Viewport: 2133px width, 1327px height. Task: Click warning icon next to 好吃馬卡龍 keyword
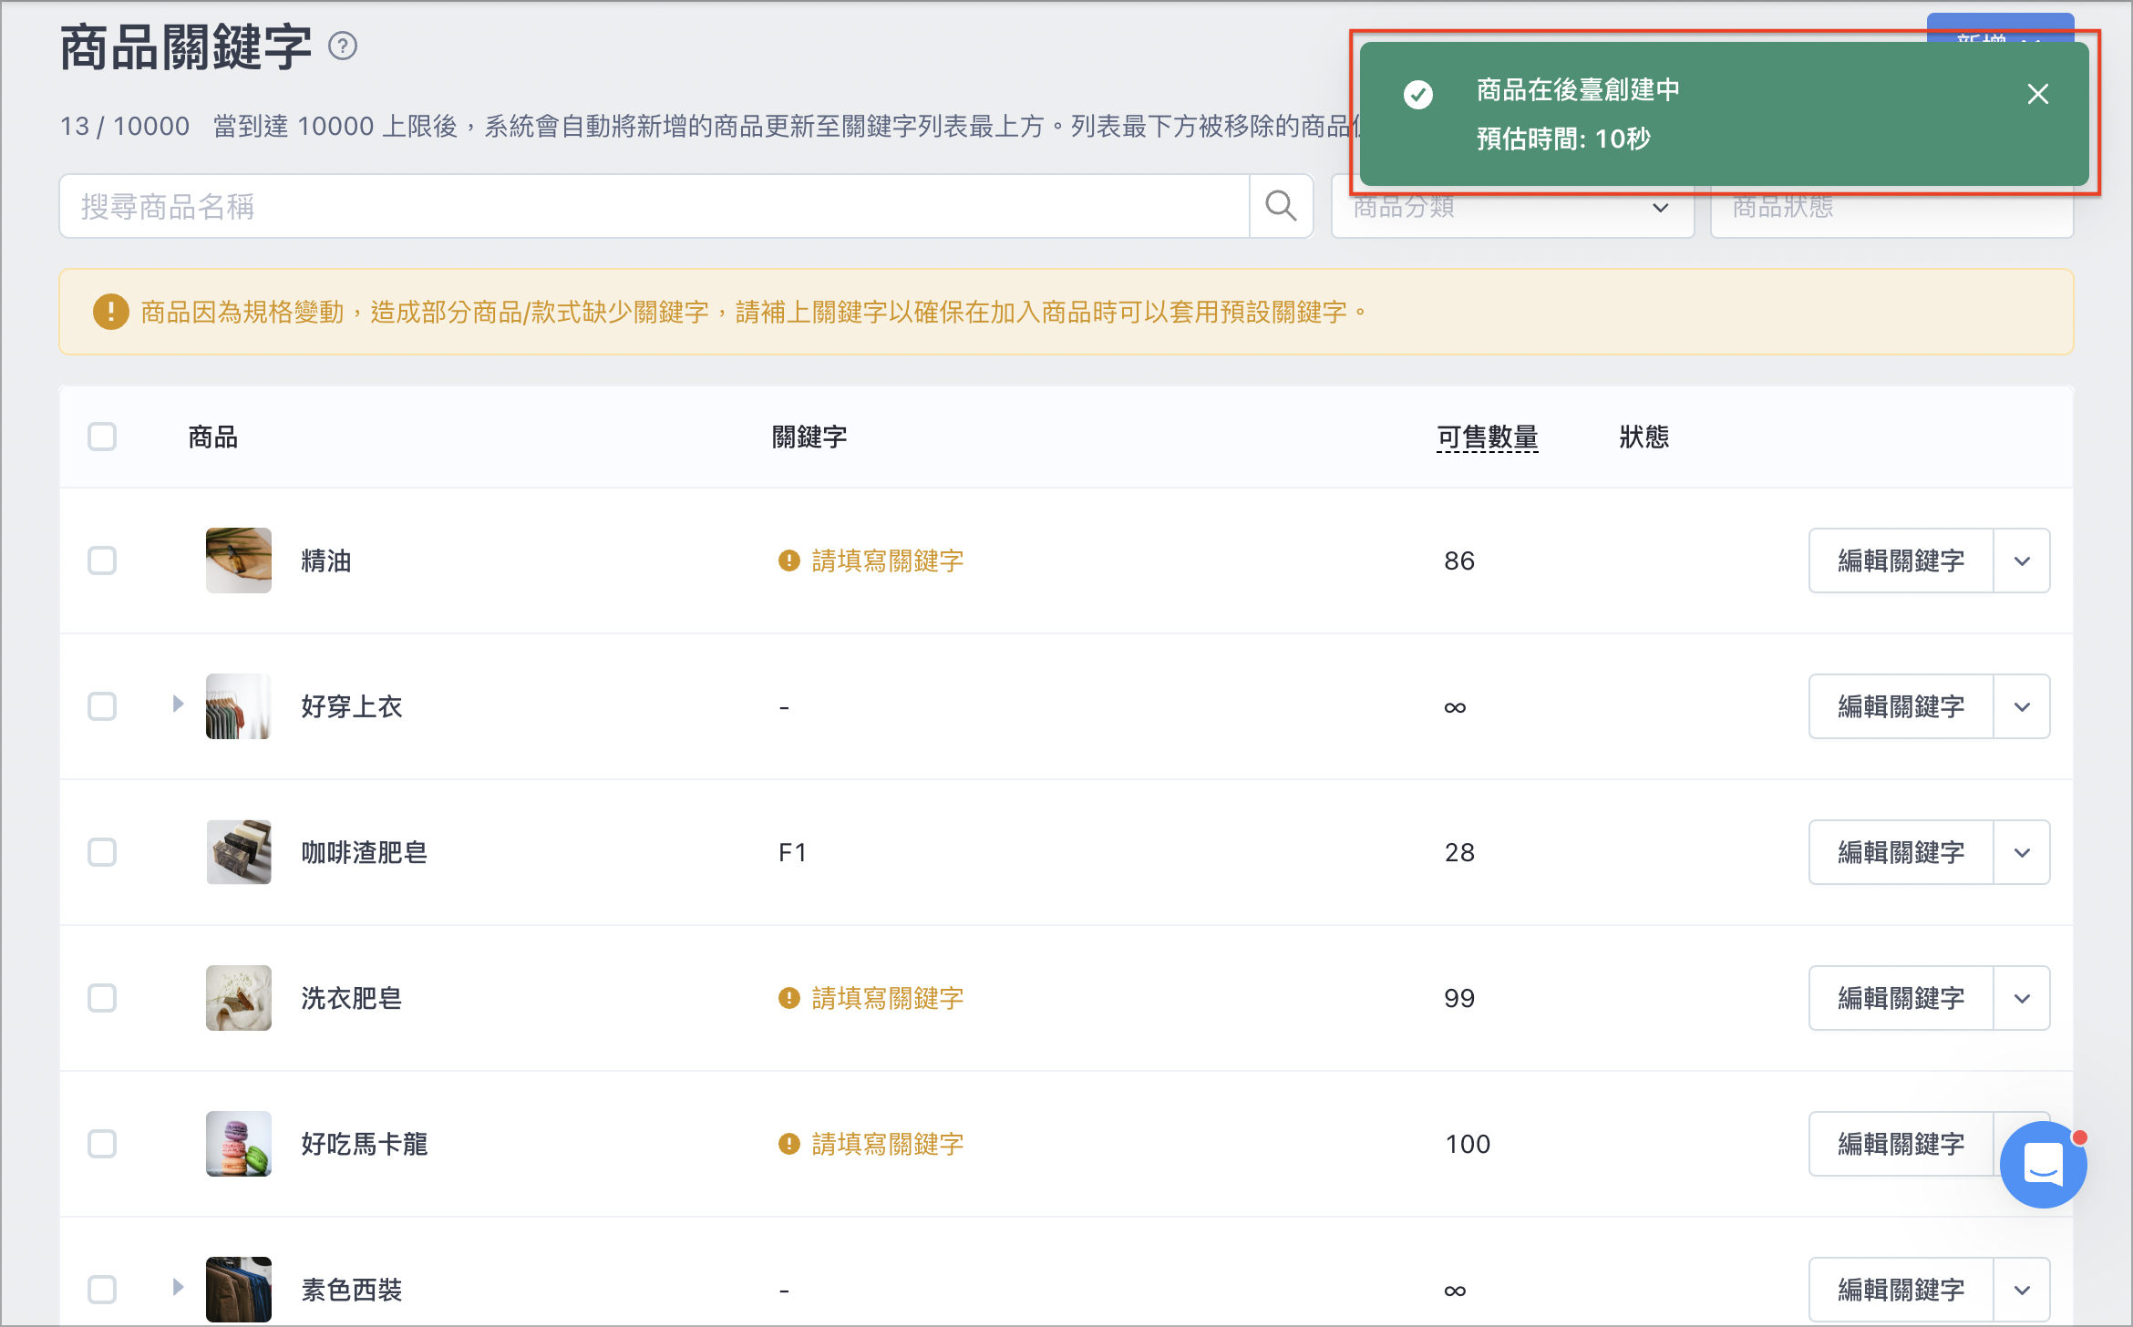pyautogui.click(x=788, y=1144)
